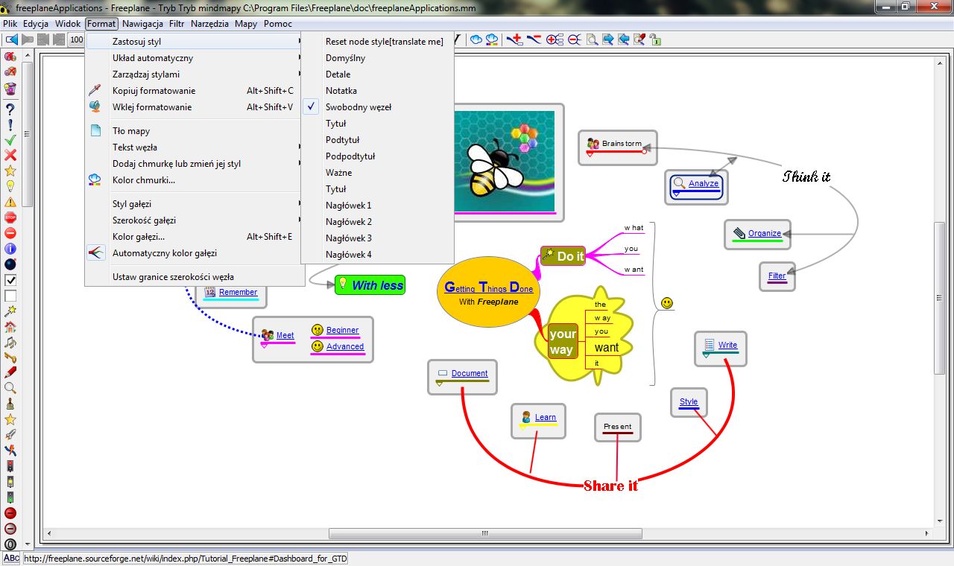The height and width of the screenshot is (566, 954).
Task: Open the Organize node link
Action: [x=765, y=233]
